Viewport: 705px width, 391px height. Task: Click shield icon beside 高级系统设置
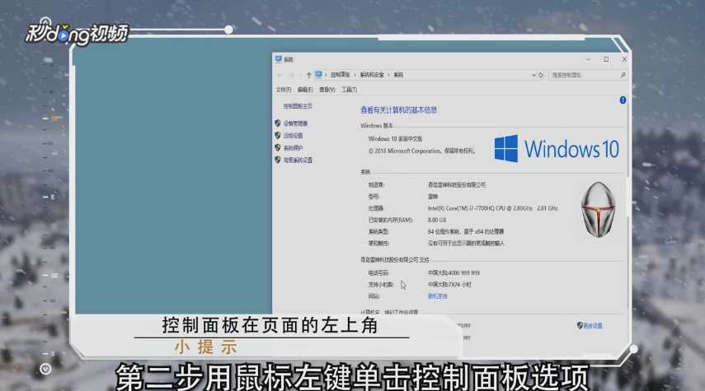tap(278, 160)
